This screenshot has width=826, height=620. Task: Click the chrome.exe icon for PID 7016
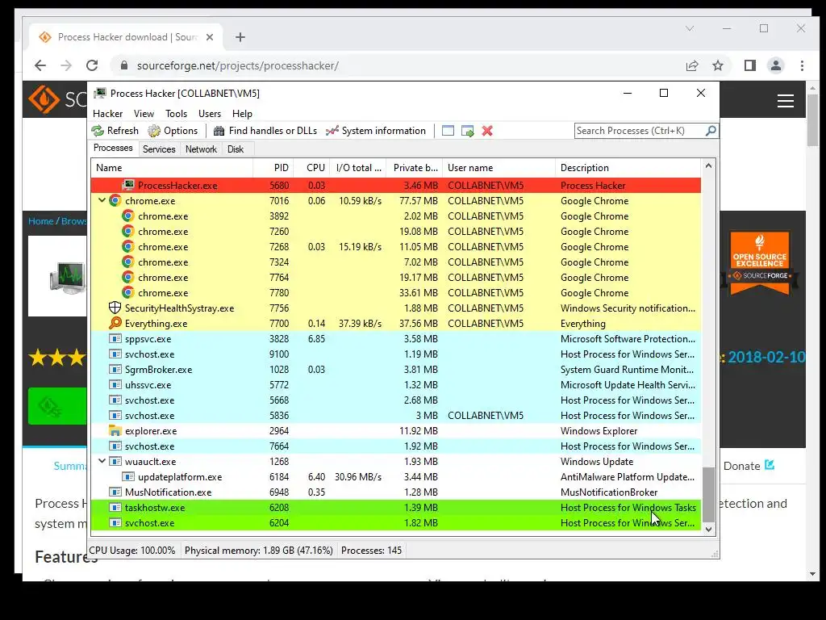click(x=115, y=200)
